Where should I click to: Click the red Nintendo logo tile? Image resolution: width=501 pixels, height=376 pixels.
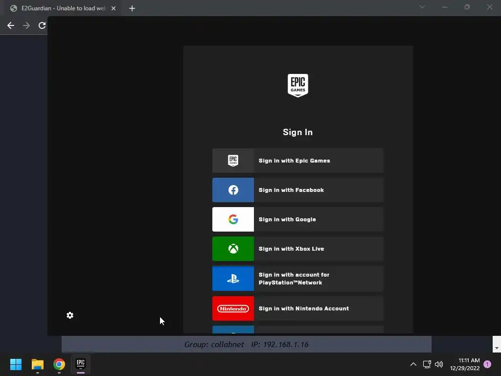pos(233,308)
